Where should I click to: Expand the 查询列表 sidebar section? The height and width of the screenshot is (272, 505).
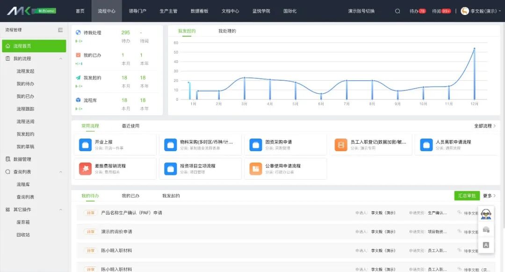(61, 172)
